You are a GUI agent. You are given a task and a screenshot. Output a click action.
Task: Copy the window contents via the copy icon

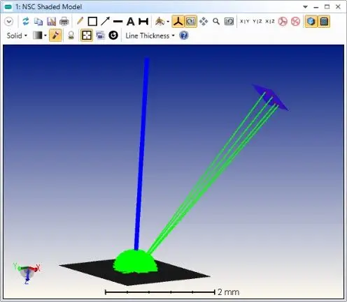pyautogui.click(x=38, y=22)
